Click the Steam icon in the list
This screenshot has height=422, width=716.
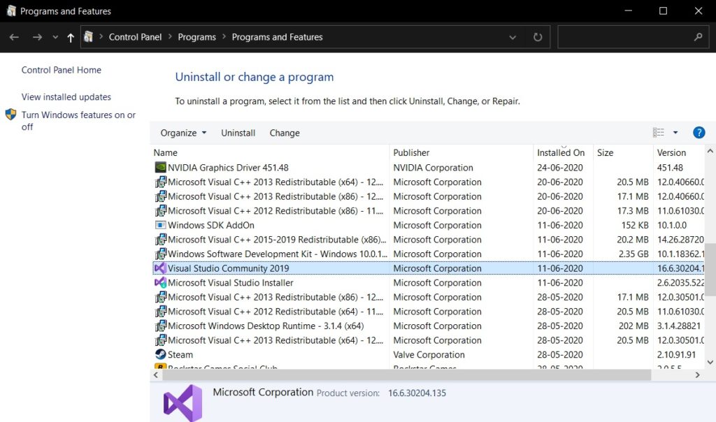159,354
